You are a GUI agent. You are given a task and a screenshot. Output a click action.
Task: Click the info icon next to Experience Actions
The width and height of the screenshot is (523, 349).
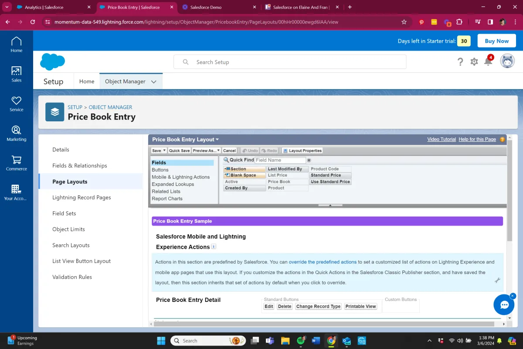click(214, 246)
